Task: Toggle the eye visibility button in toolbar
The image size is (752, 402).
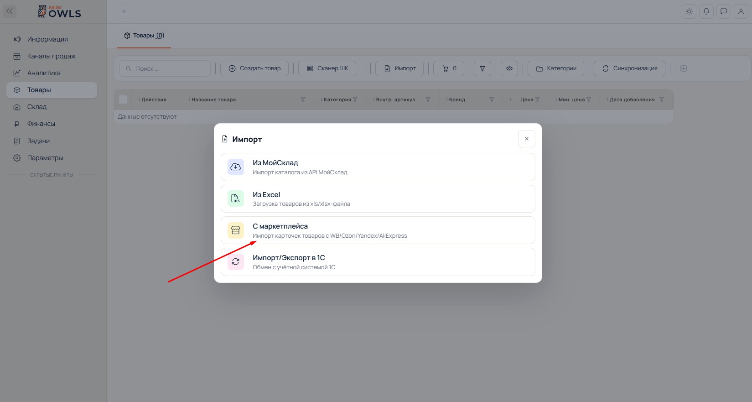Action: (509, 68)
